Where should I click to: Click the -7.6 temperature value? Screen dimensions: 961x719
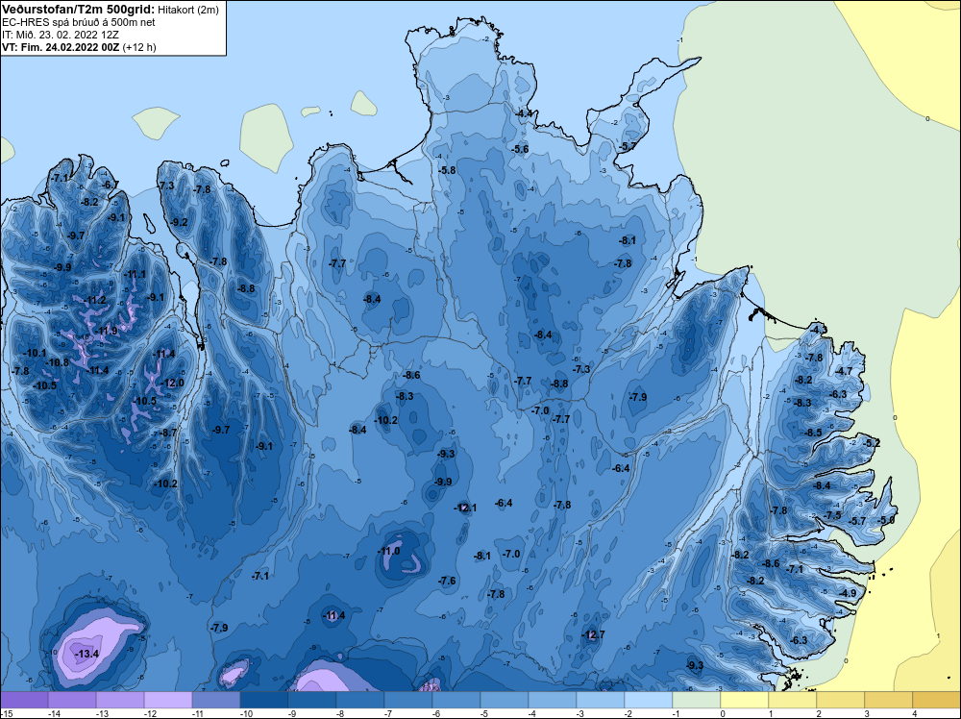tap(447, 581)
